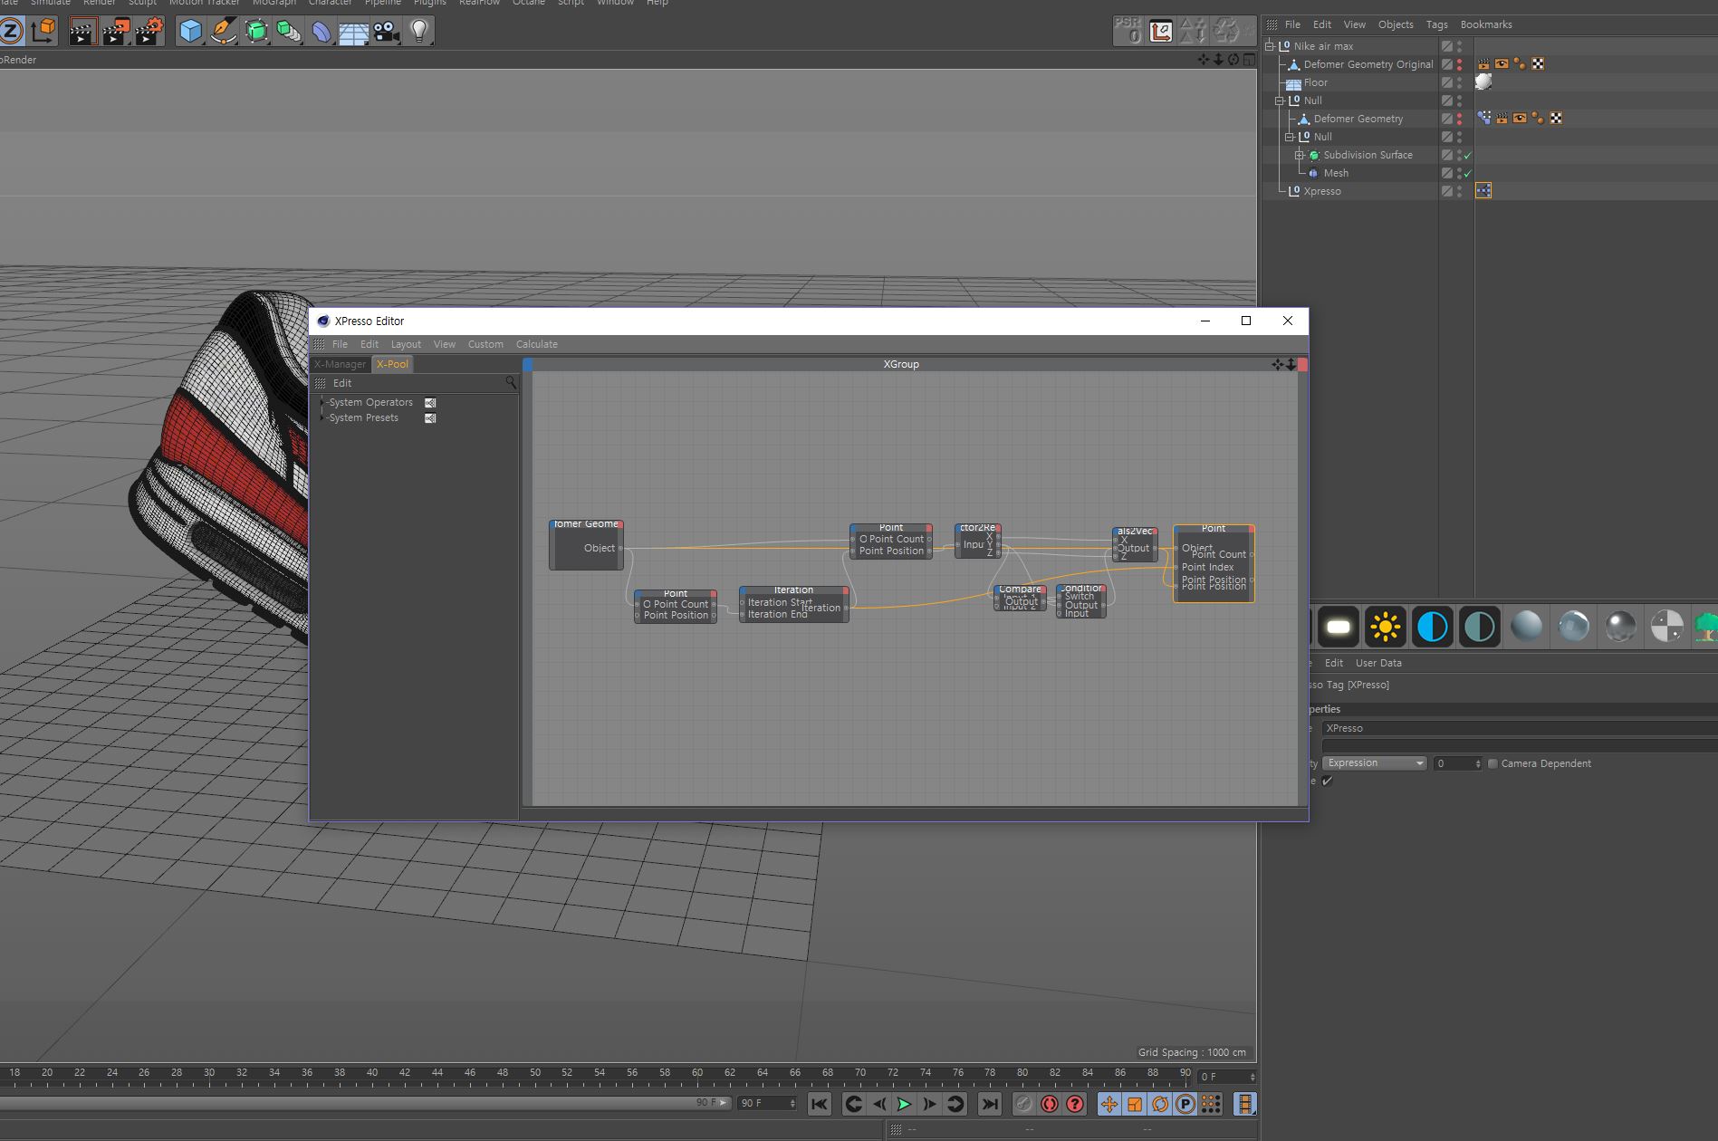The width and height of the screenshot is (1718, 1141).
Task: Open Object Manager Tags menu
Action: click(x=1436, y=24)
